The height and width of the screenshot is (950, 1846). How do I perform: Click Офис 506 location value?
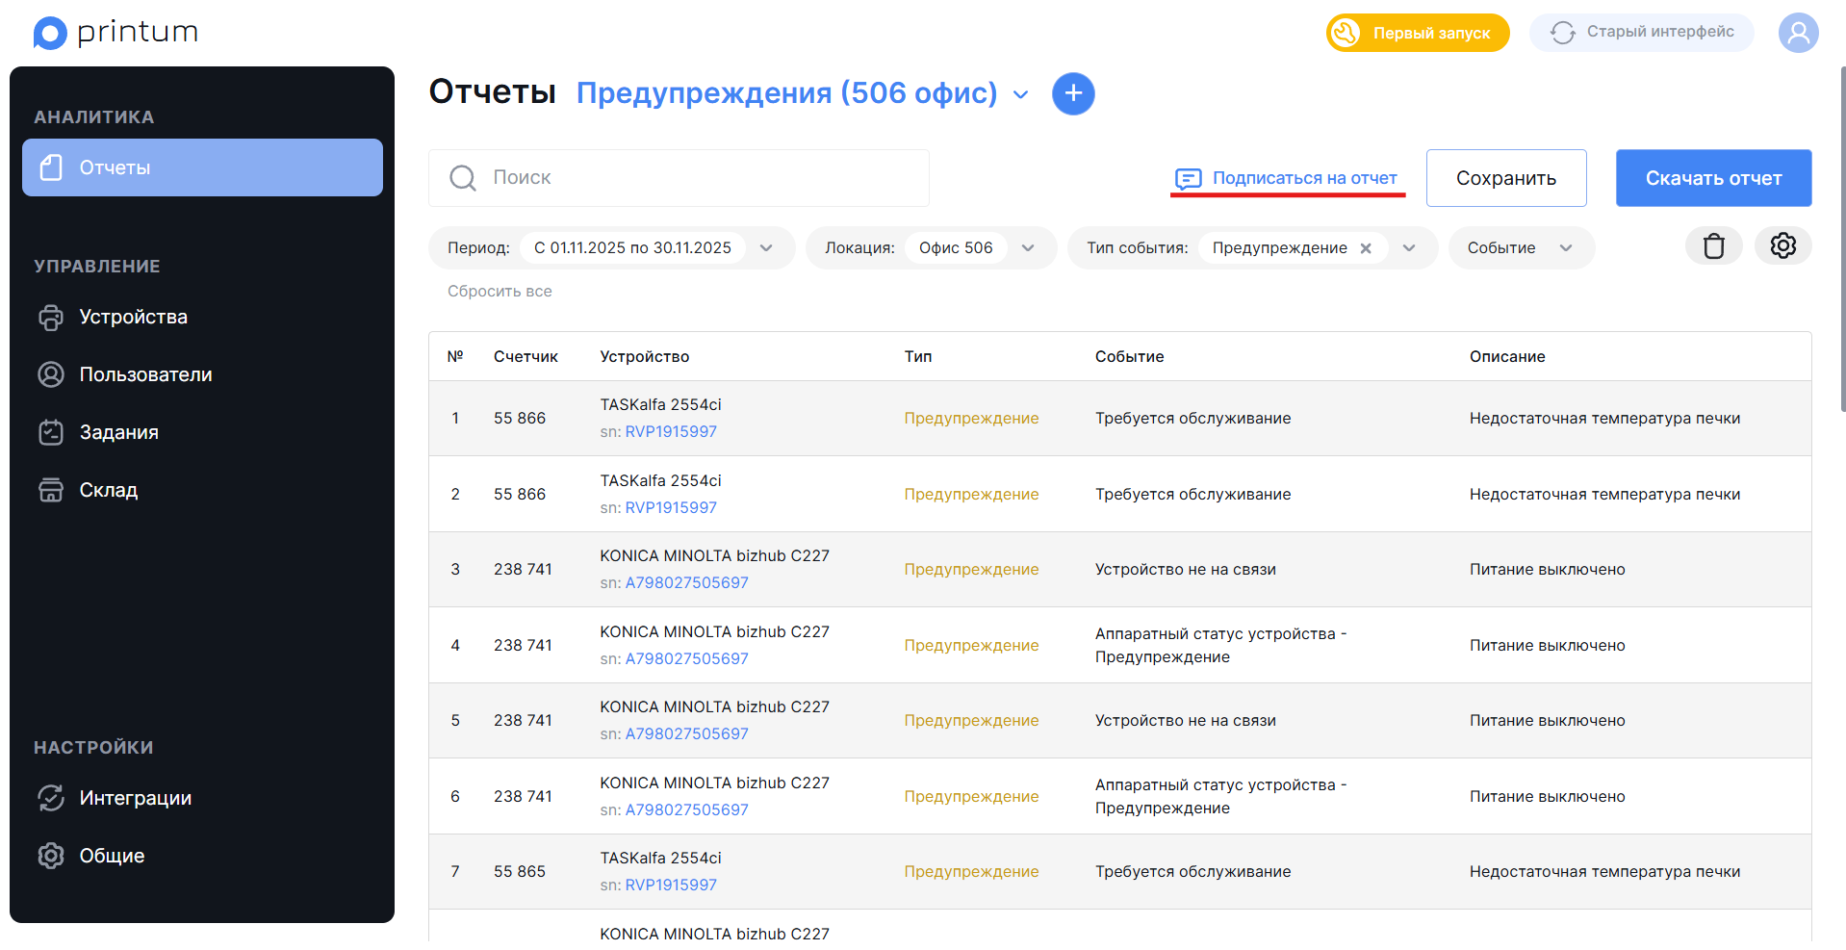pyautogui.click(x=956, y=248)
